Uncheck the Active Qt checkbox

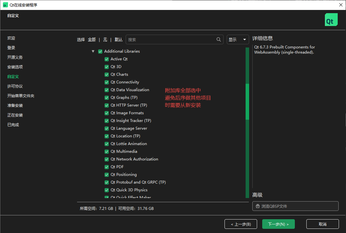click(x=106, y=59)
